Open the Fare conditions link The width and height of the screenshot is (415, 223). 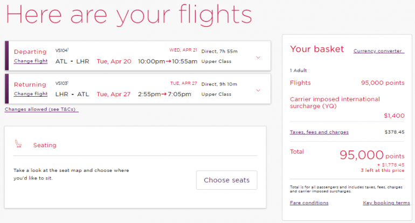309,203
